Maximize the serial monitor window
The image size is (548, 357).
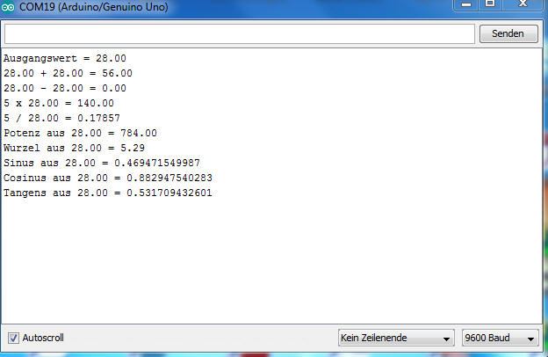click(x=490, y=4)
